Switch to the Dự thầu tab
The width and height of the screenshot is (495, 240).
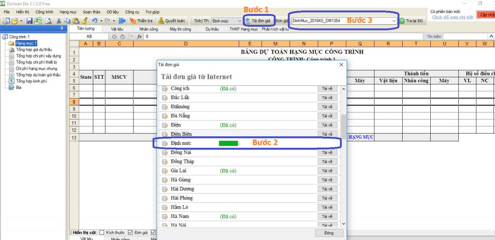pos(212,29)
